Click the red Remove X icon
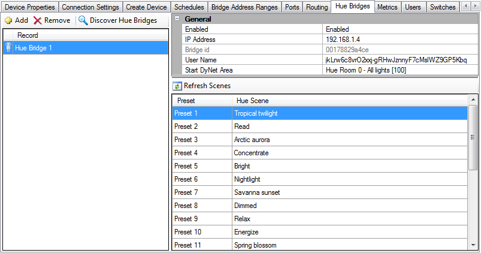This screenshot has width=481, height=253. [38, 20]
